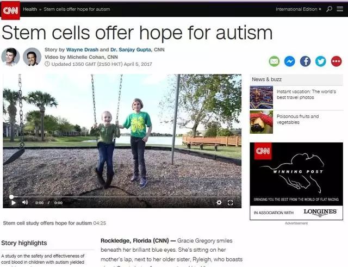Expand the International Edition selector

tap(299, 9)
